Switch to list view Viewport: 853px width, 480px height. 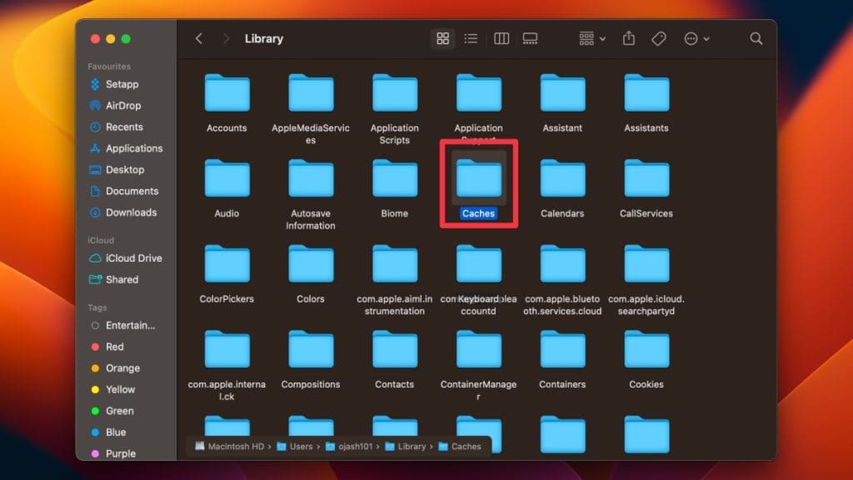pos(471,38)
